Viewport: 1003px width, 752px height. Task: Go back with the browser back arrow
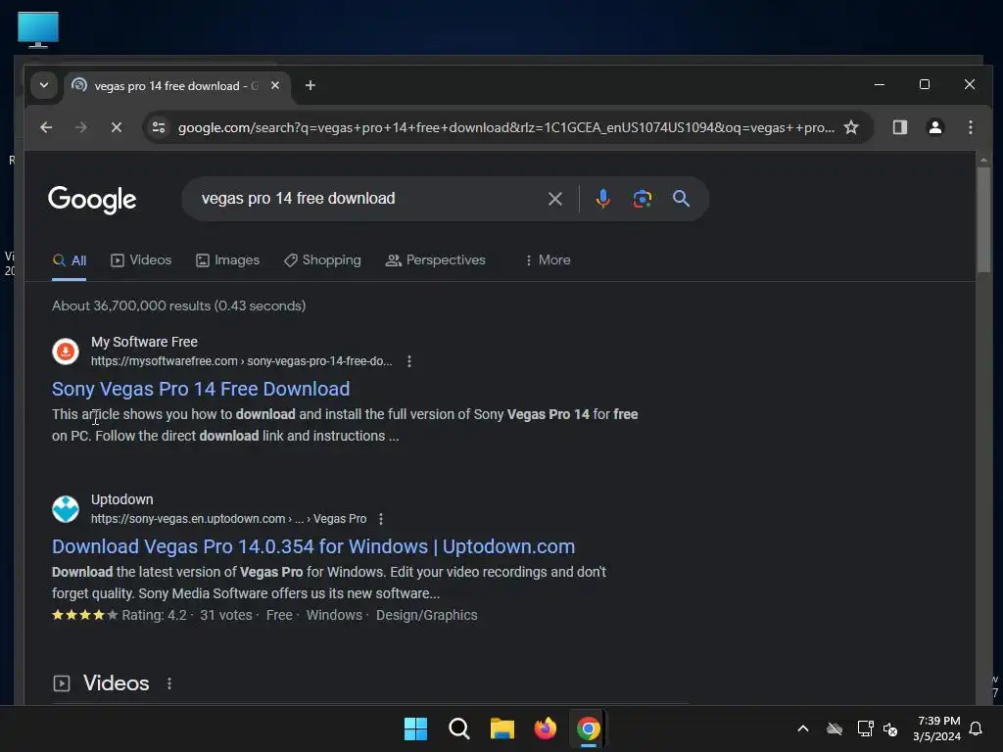click(46, 127)
